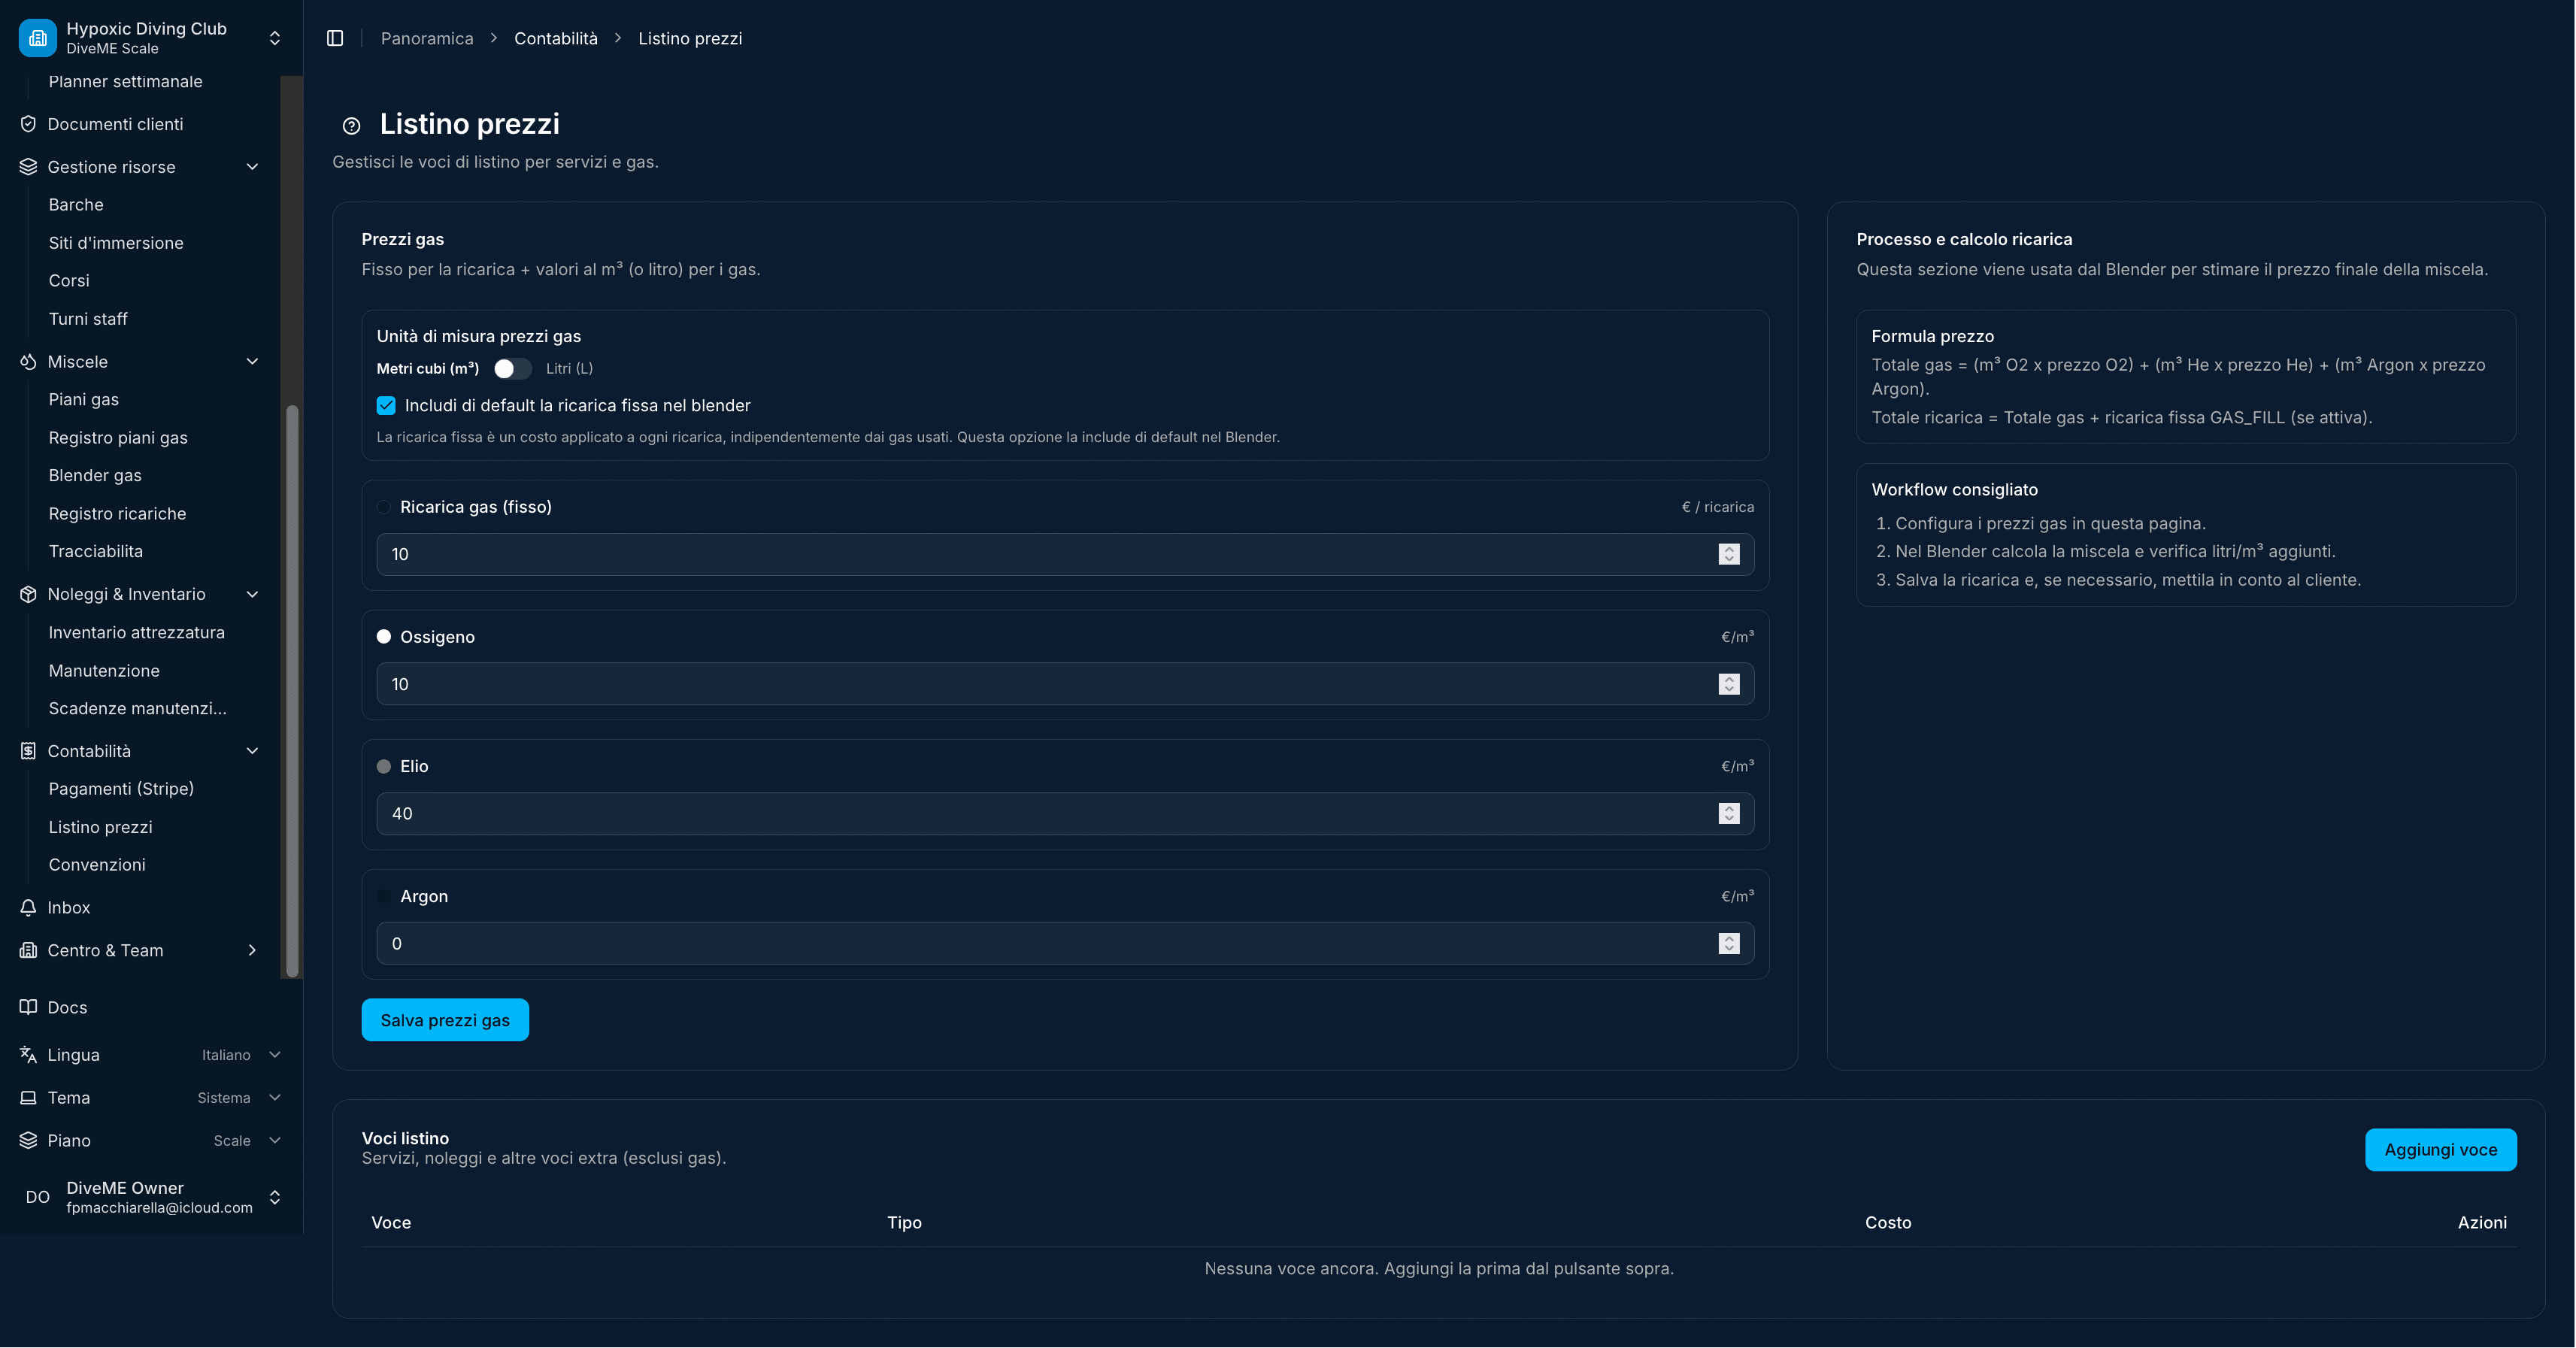Click the Ricarica gas (fisso) stepper arrows

tap(1729, 554)
